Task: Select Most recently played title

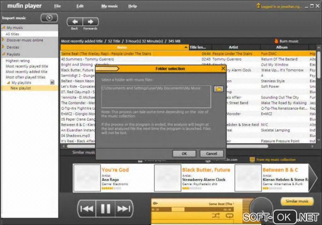Action: pos(27,66)
